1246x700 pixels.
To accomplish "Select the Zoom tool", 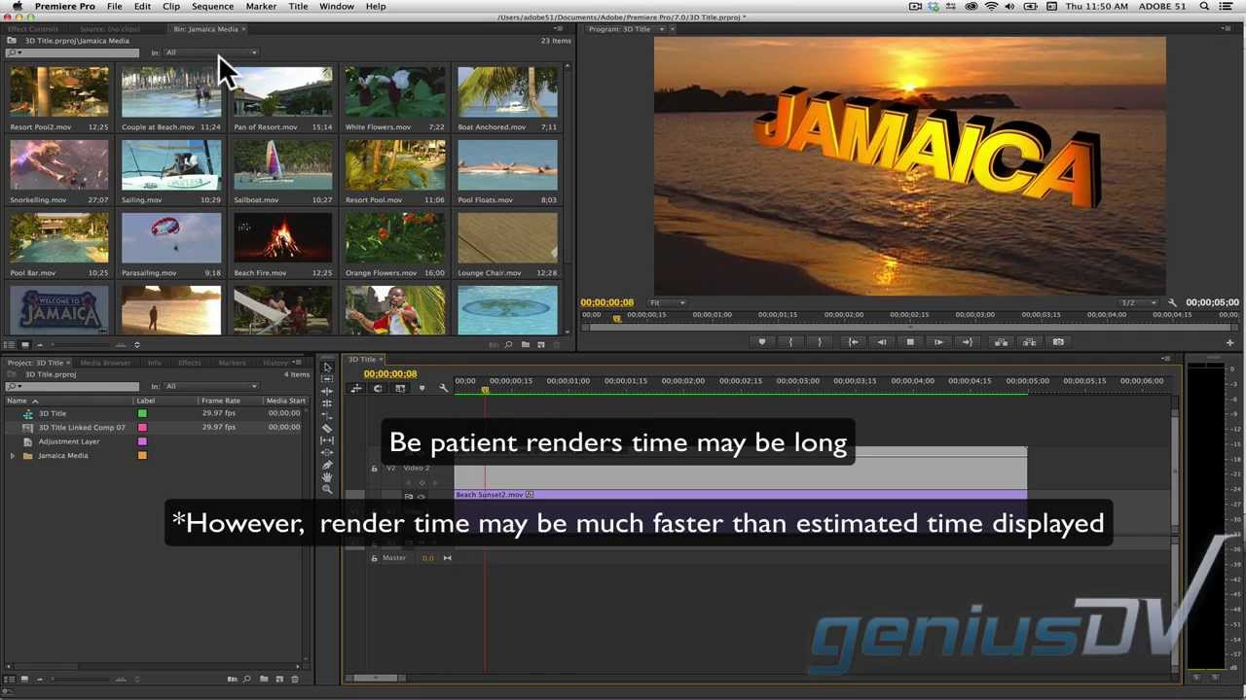I will click(x=327, y=489).
